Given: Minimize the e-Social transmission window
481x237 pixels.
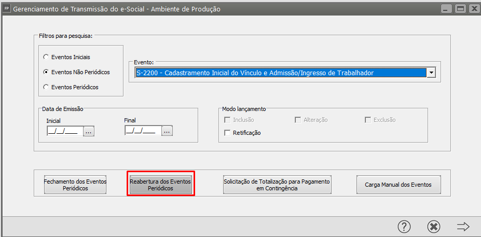Looking at the screenshot, I should [447, 9].
